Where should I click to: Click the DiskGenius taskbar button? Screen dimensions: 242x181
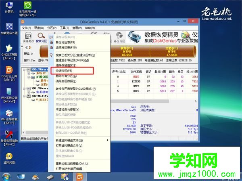coord(79,177)
